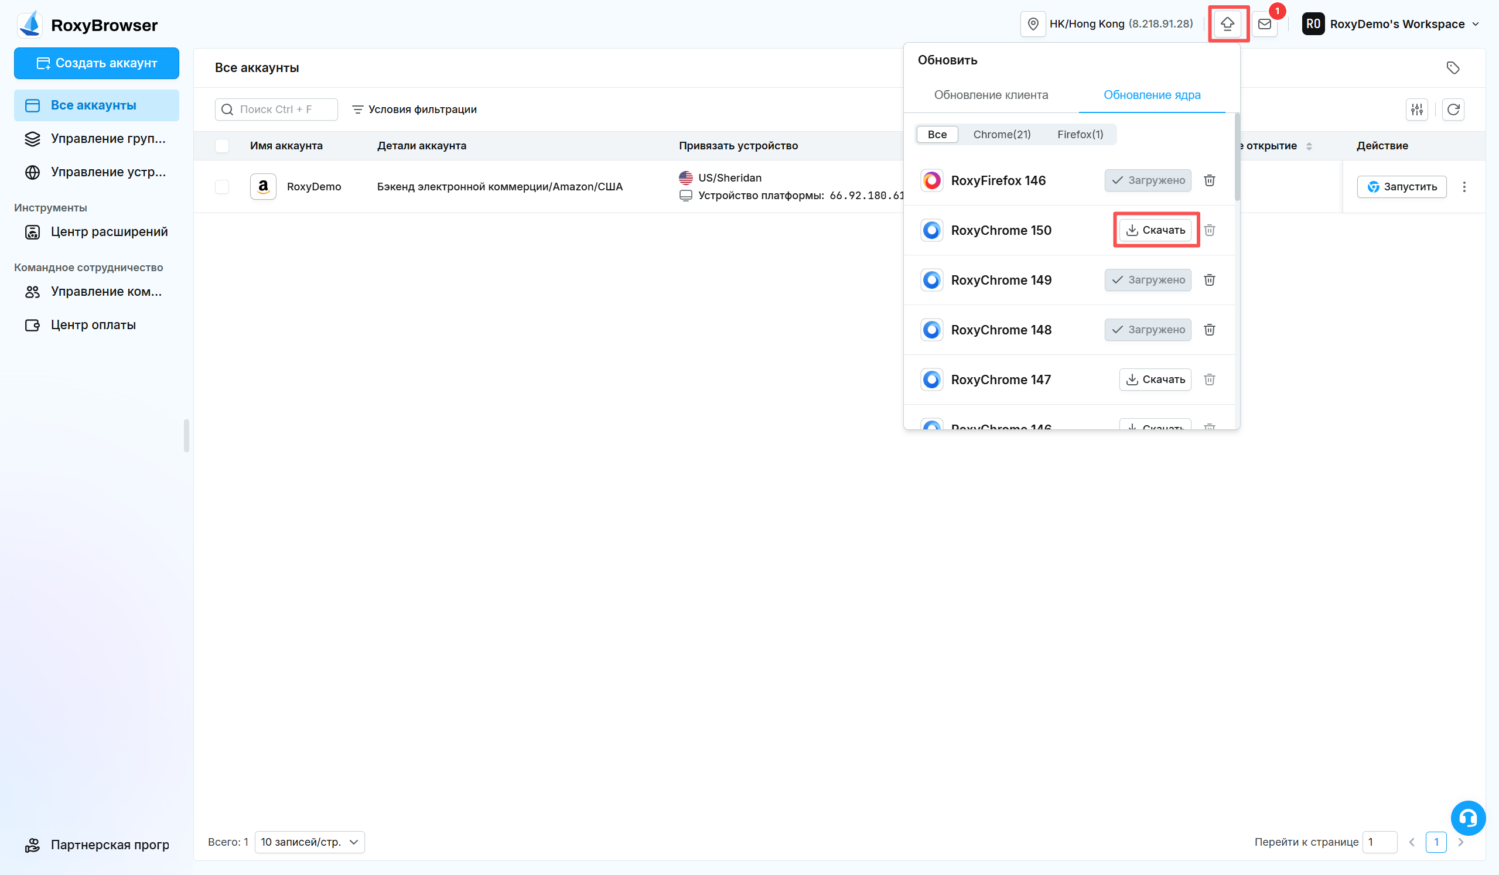1499x875 pixels.
Task: Switch to Обновление ядра tab
Action: (x=1152, y=95)
